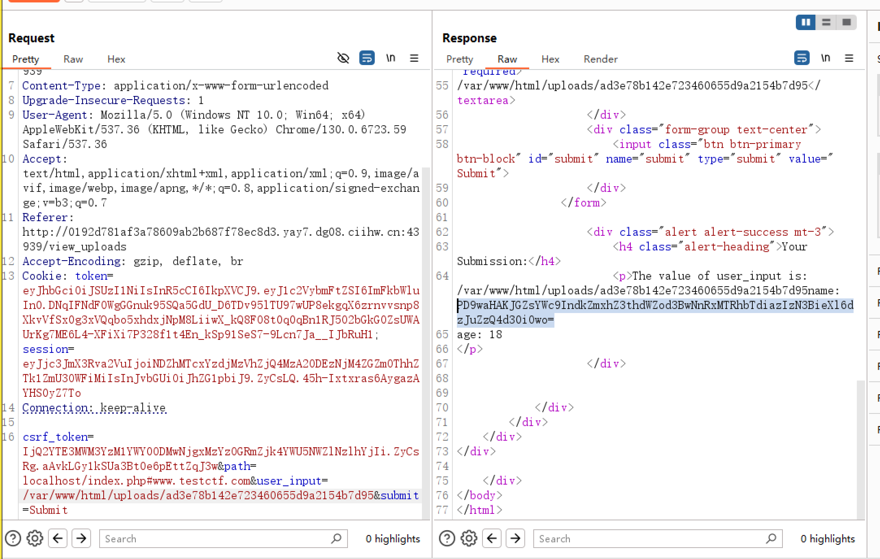This screenshot has height=559, width=880.
Task: Switch Request view to Raw tab
Action: pos(73,59)
